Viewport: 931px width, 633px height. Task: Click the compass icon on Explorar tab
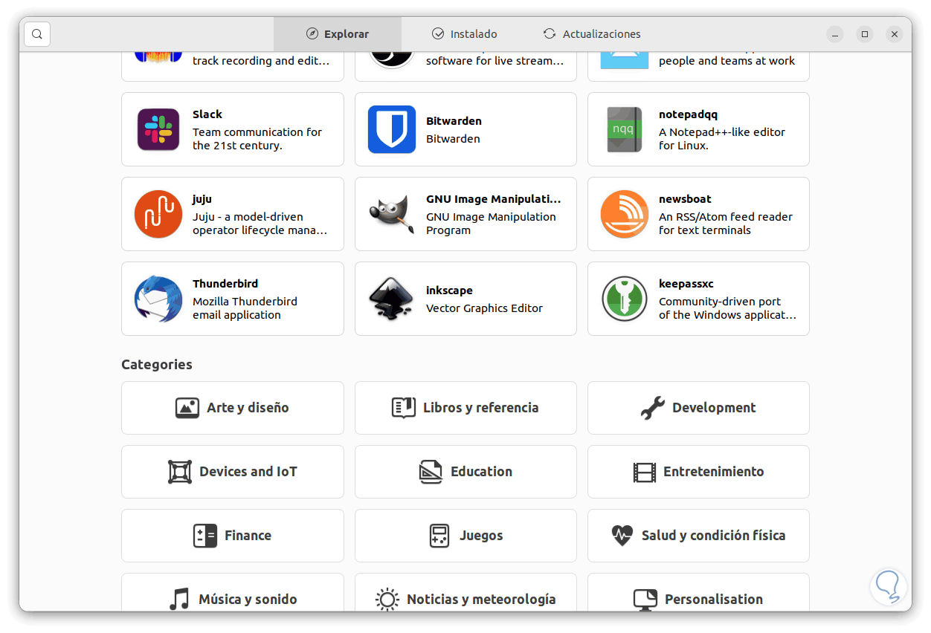point(312,34)
